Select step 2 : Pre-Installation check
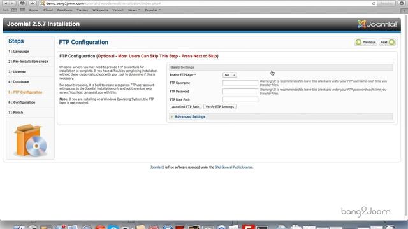 (28, 62)
